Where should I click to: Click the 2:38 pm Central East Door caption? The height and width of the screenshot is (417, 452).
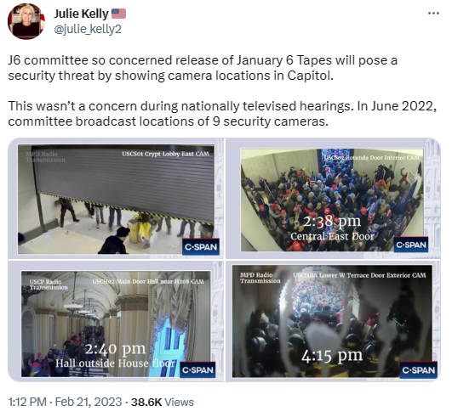(x=332, y=228)
